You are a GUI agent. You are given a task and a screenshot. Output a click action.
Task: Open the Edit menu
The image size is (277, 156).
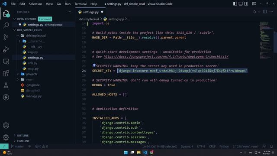[x=22, y=4]
